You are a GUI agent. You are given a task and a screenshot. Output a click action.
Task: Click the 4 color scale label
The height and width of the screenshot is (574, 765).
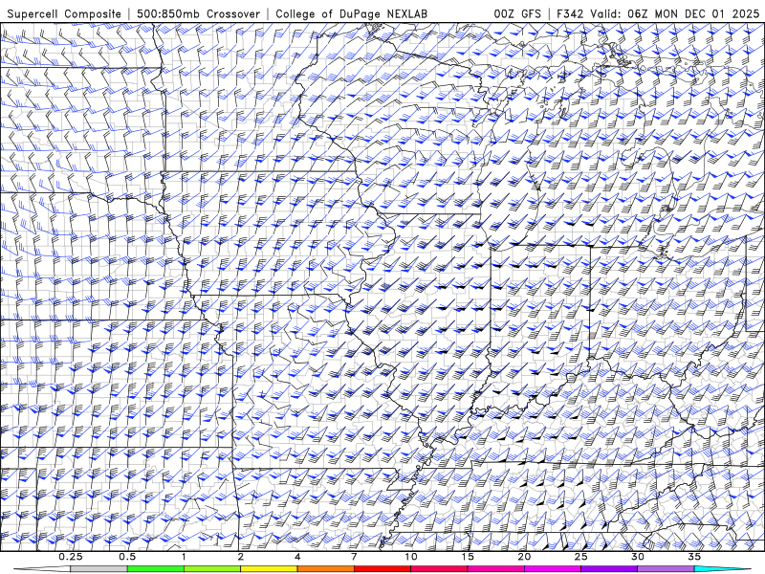pos(297,557)
